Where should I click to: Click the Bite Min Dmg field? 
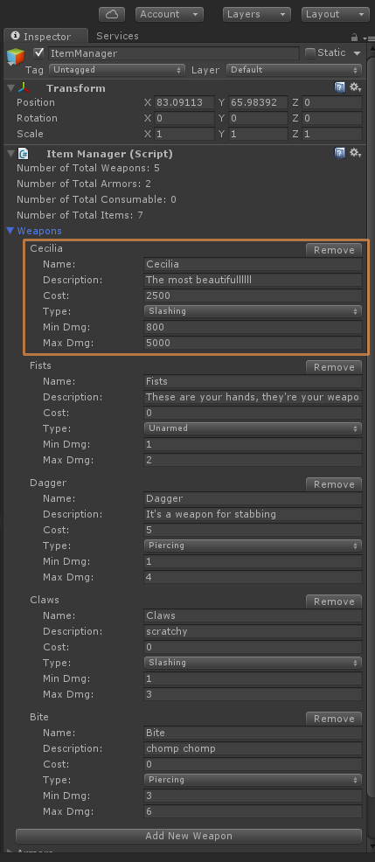[x=253, y=796]
